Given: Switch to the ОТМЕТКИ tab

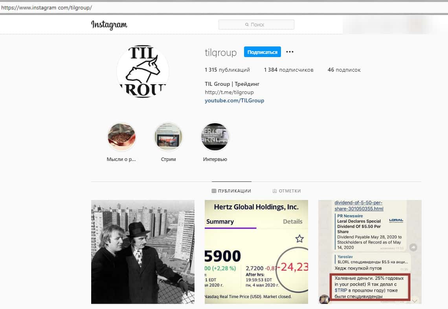Looking at the screenshot, I should pyautogui.click(x=286, y=191).
